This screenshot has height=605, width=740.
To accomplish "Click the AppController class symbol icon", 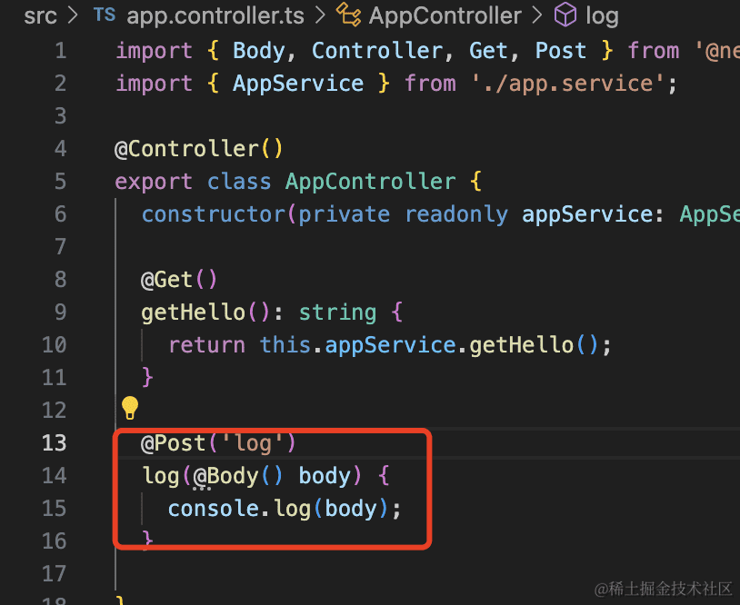I will pyautogui.click(x=348, y=15).
